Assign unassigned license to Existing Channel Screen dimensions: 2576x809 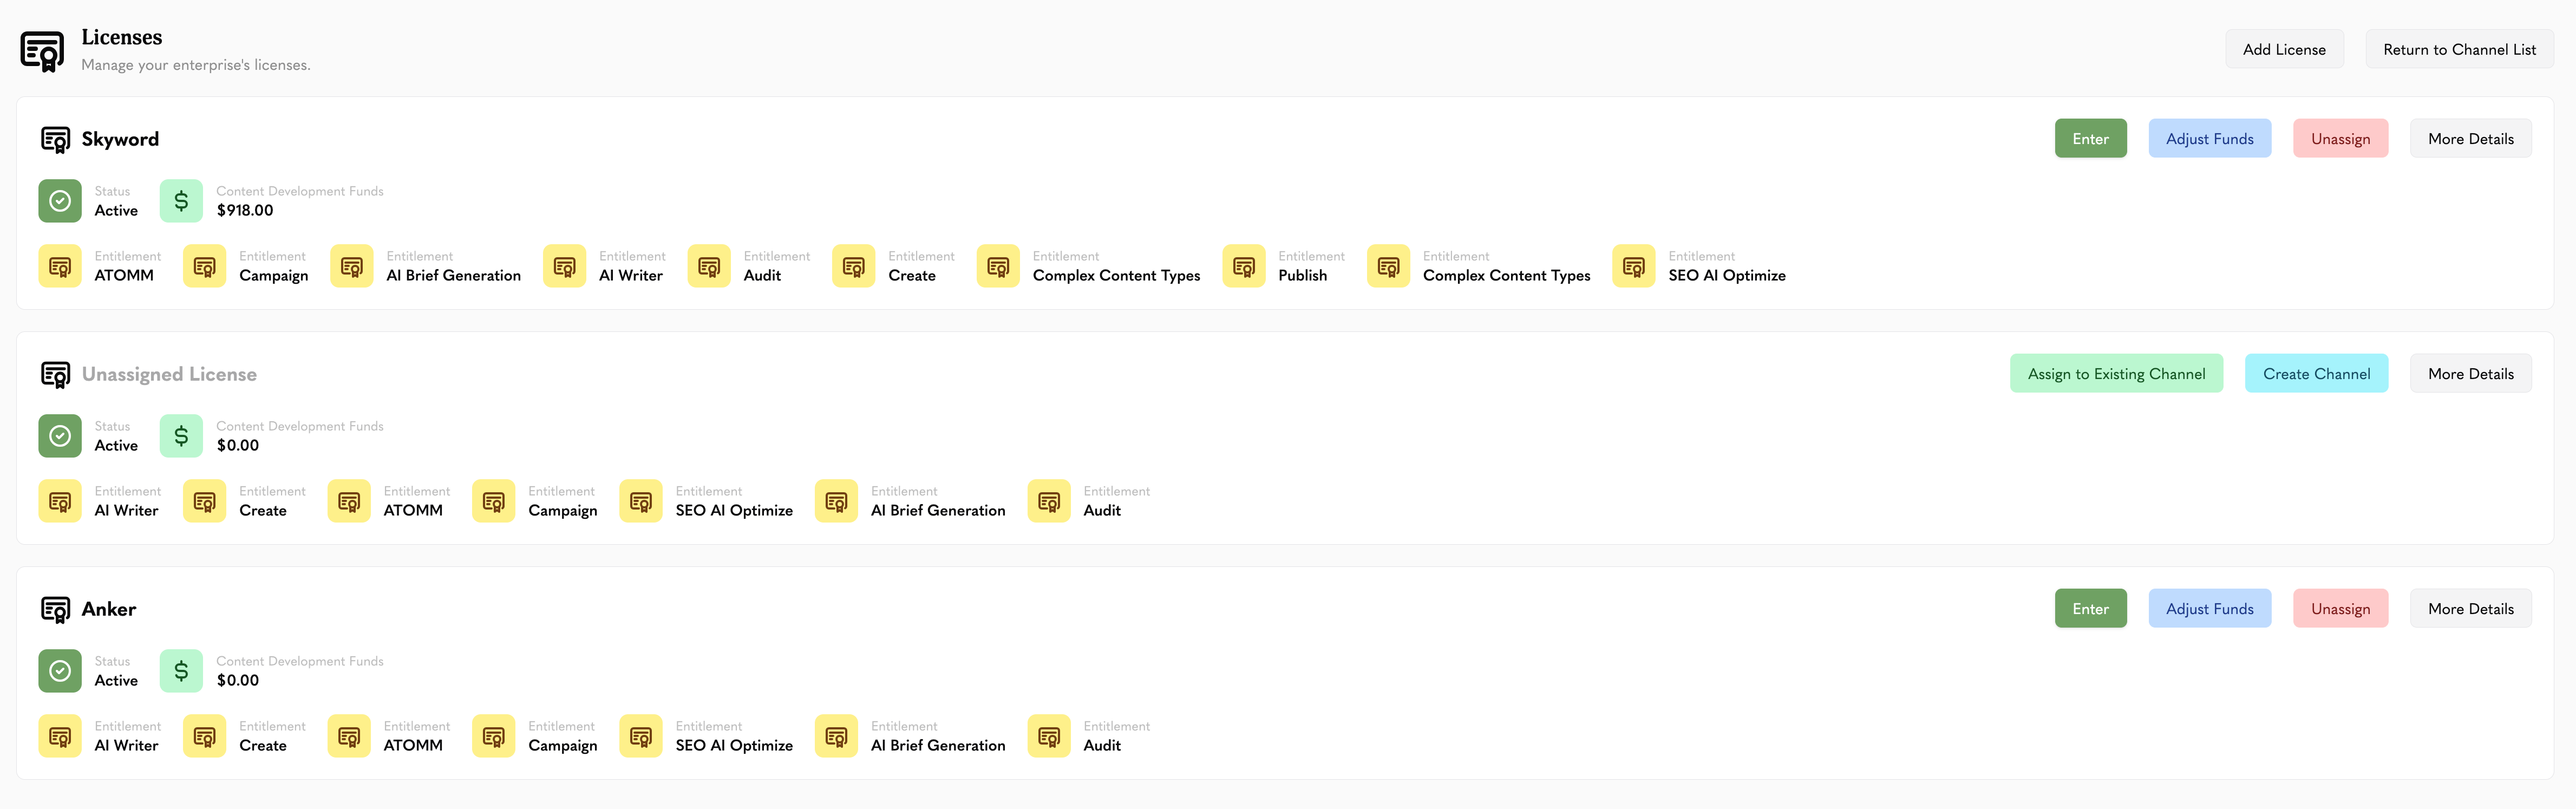tap(2116, 374)
